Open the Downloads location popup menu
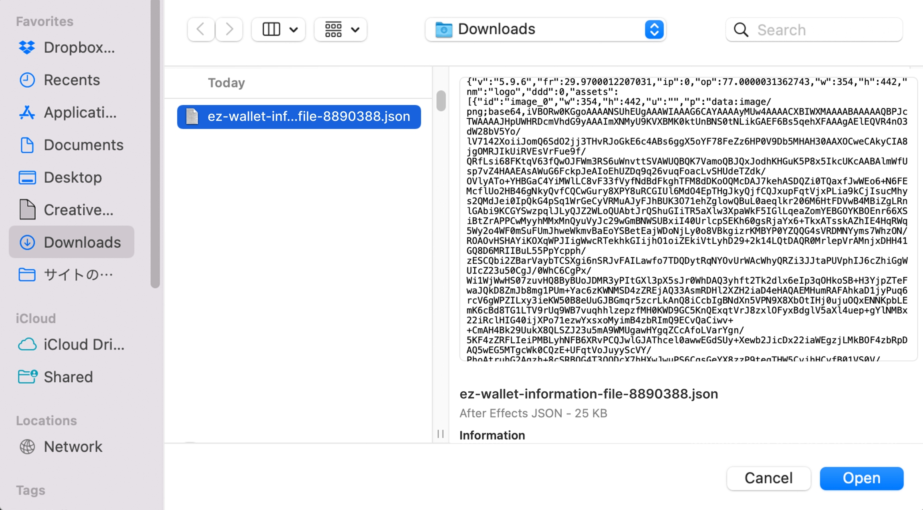 (545, 29)
